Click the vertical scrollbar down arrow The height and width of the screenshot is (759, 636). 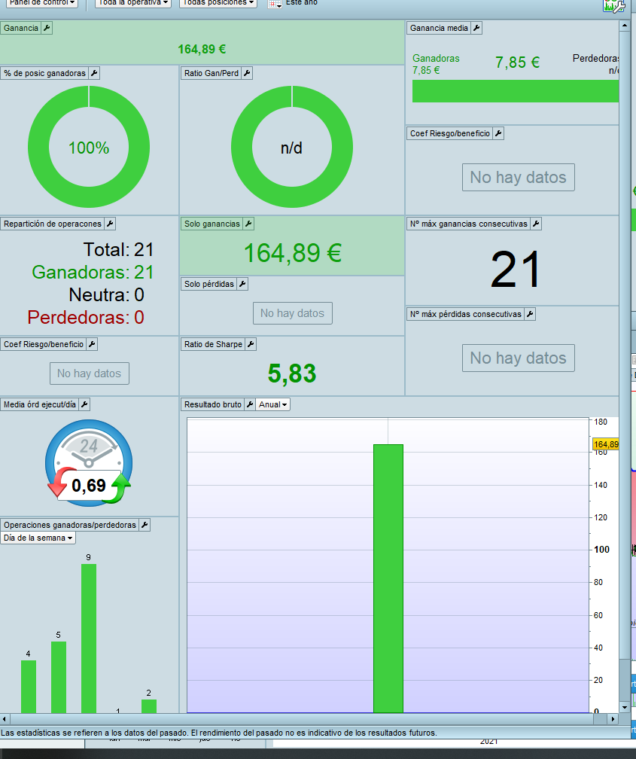[x=625, y=707]
